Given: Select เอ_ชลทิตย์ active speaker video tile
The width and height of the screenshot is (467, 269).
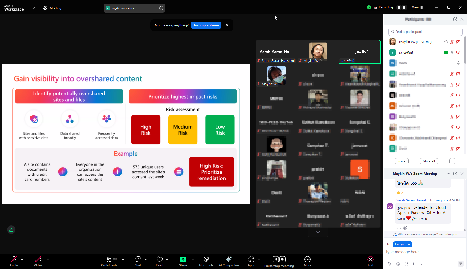Looking at the screenshot, I should click(x=360, y=52).
